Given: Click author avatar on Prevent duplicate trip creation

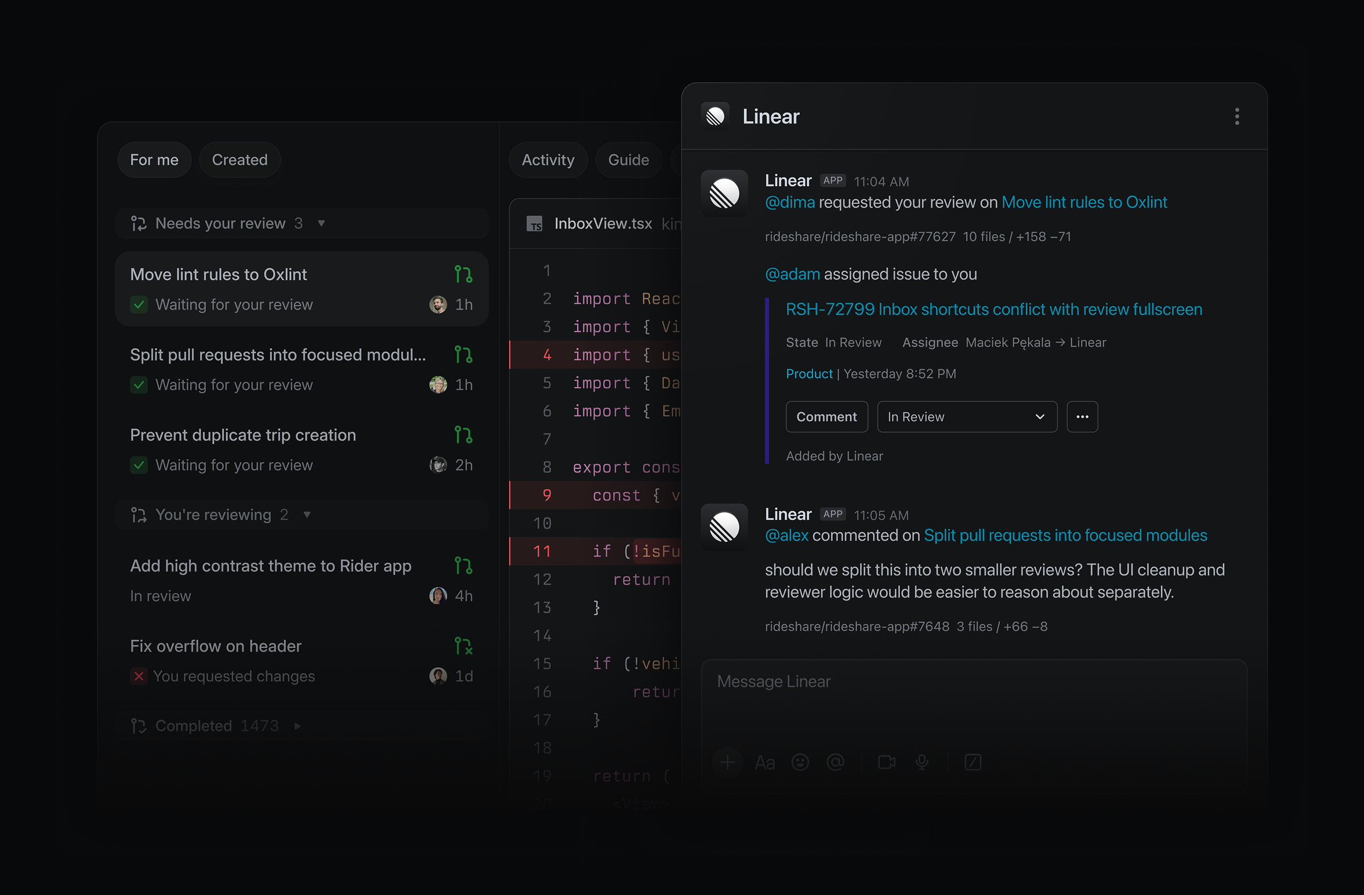Looking at the screenshot, I should click(x=438, y=465).
